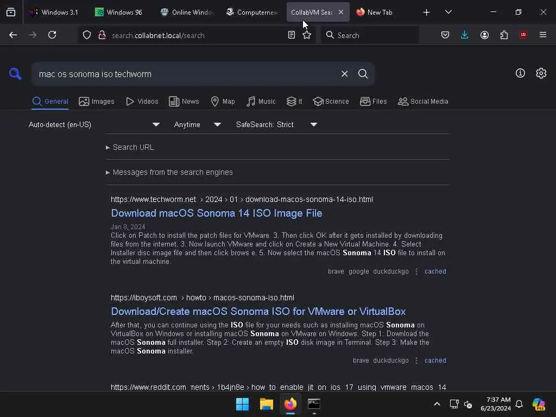Open cached version of iboysoft result

(435, 361)
